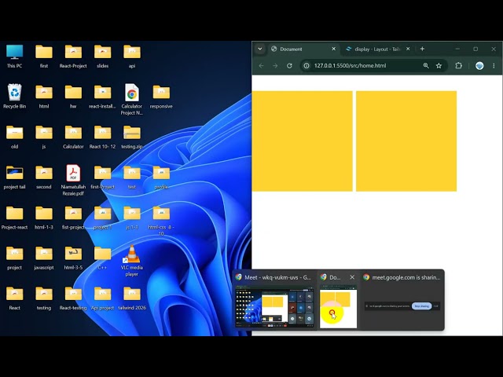Select the second folder
The image size is (503, 377).
44,178
